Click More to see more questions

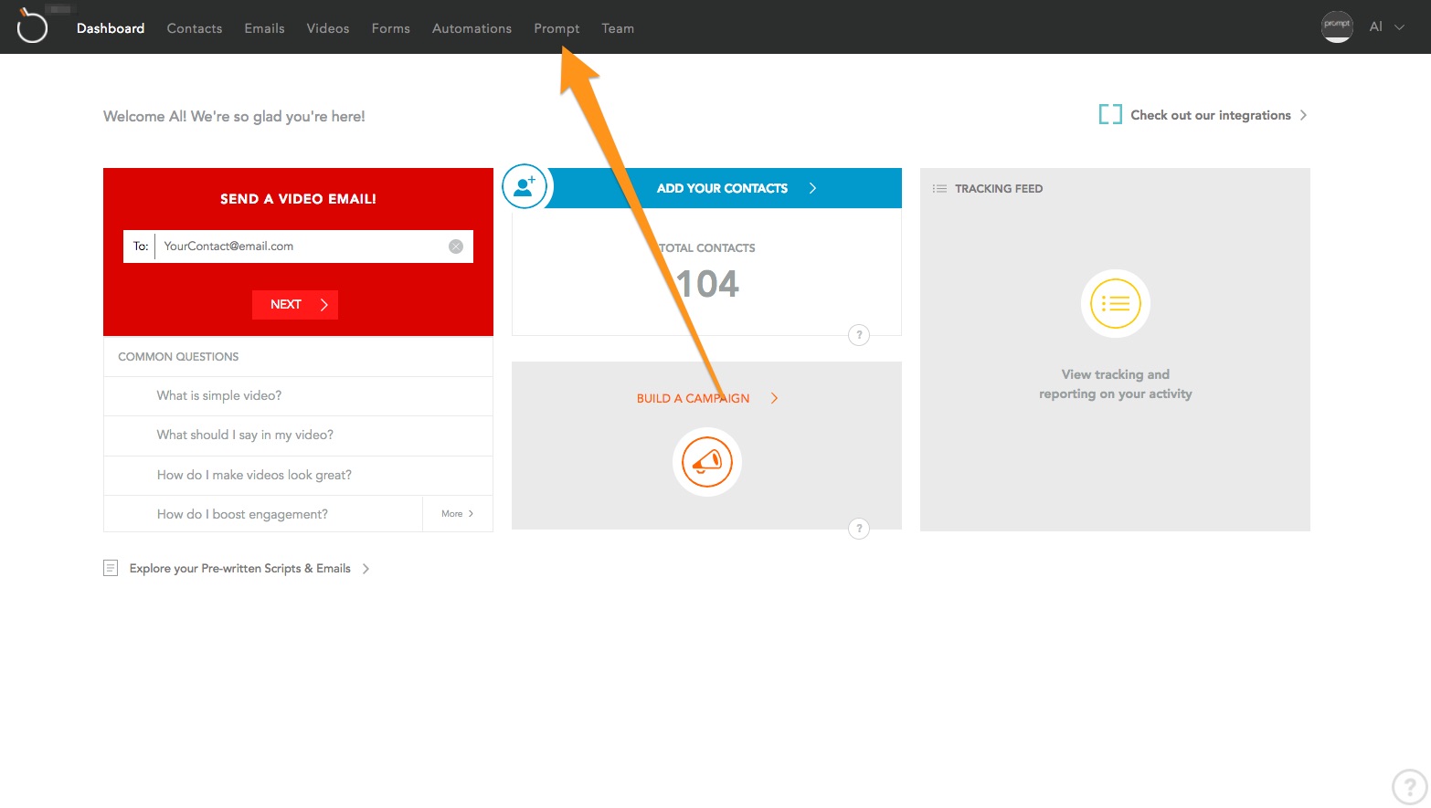click(458, 514)
